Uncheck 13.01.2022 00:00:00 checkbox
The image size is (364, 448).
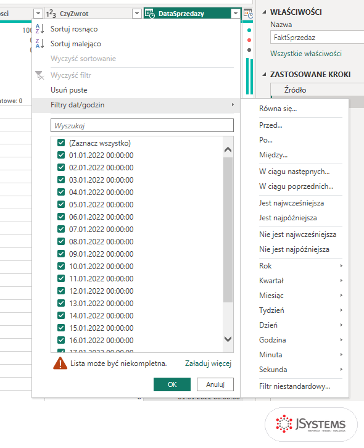(61, 303)
